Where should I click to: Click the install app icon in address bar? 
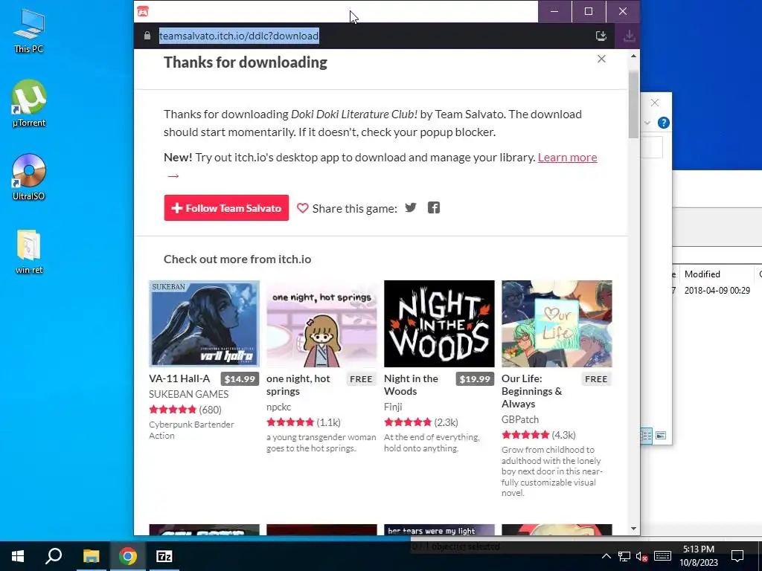601,36
